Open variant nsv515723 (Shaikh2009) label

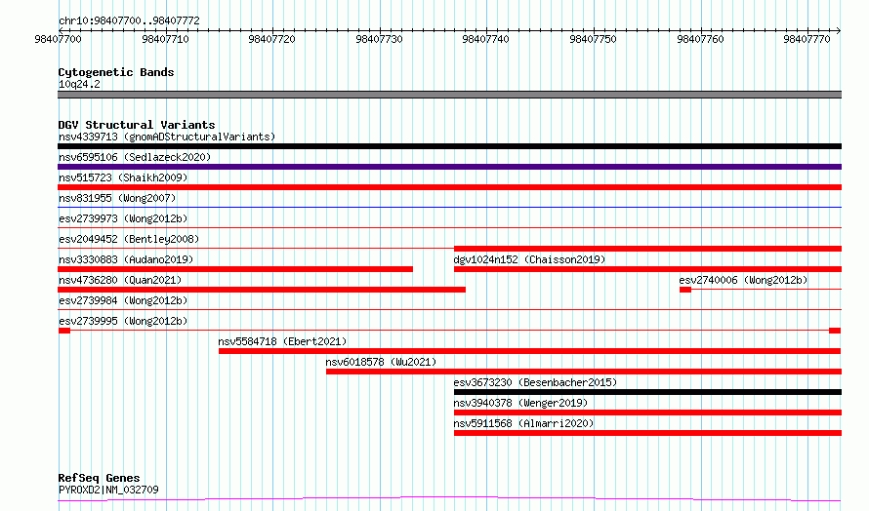tap(123, 177)
